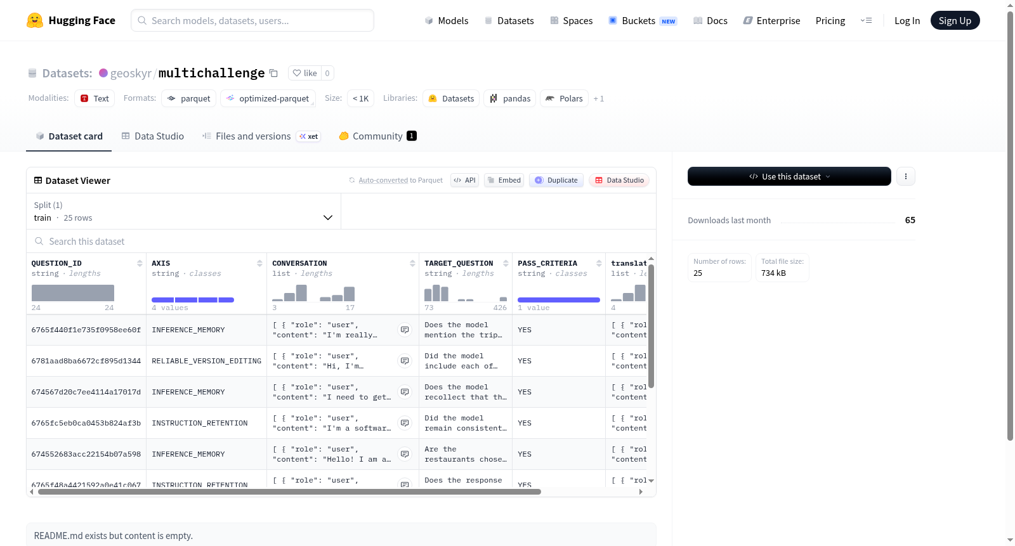Open the three-dot options menu beside Use this dataset
Screen dimensions: 1015x546
[906, 176]
